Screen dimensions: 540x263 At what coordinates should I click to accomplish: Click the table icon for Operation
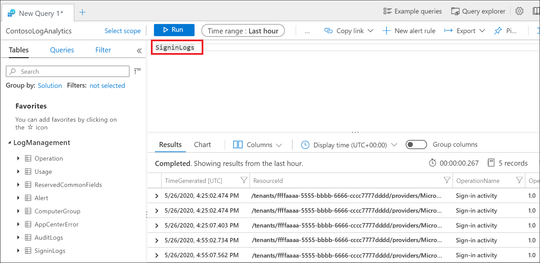point(28,159)
